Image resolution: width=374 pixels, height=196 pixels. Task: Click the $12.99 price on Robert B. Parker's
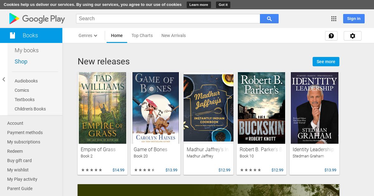coord(277,170)
